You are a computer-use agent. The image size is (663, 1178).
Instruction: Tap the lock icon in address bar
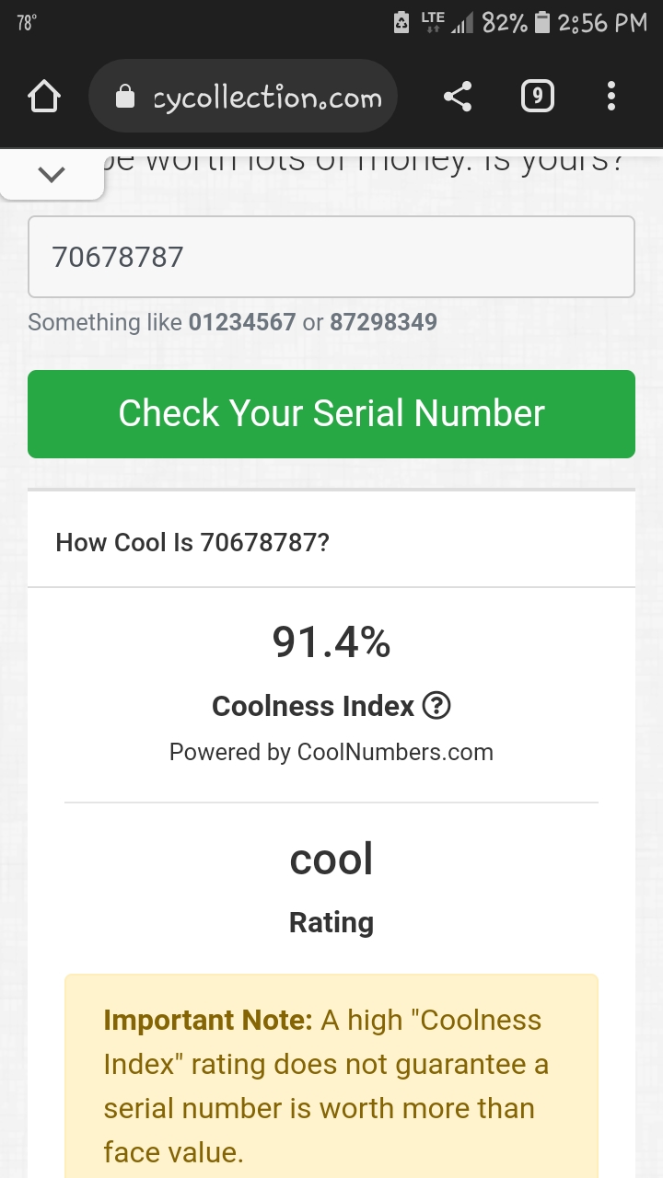pyautogui.click(x=125, y=98)
